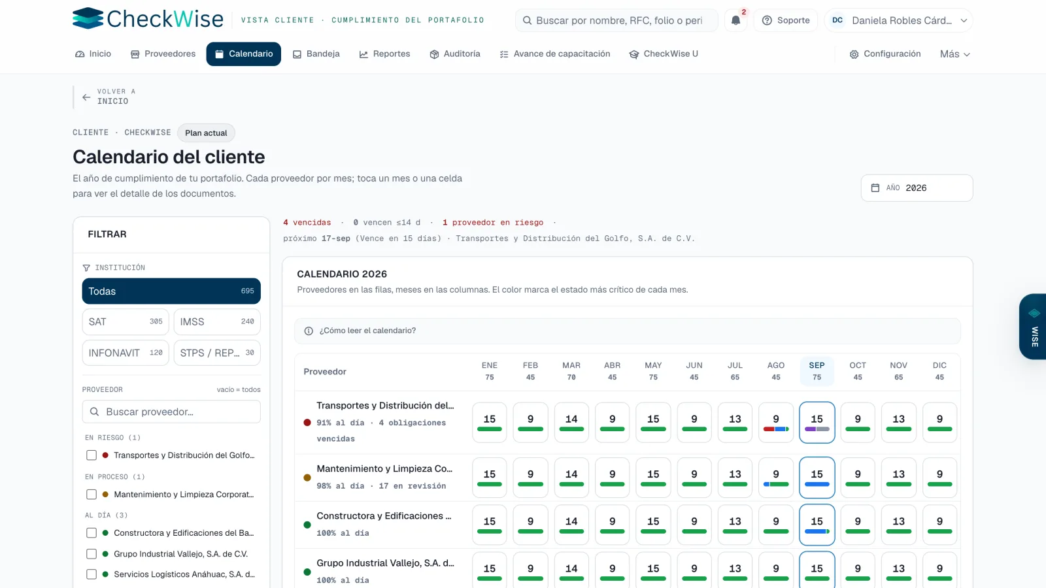Screen dimensions: 1046x588
Task: Select the SEP month column header
Action: (x=817, y=371)
